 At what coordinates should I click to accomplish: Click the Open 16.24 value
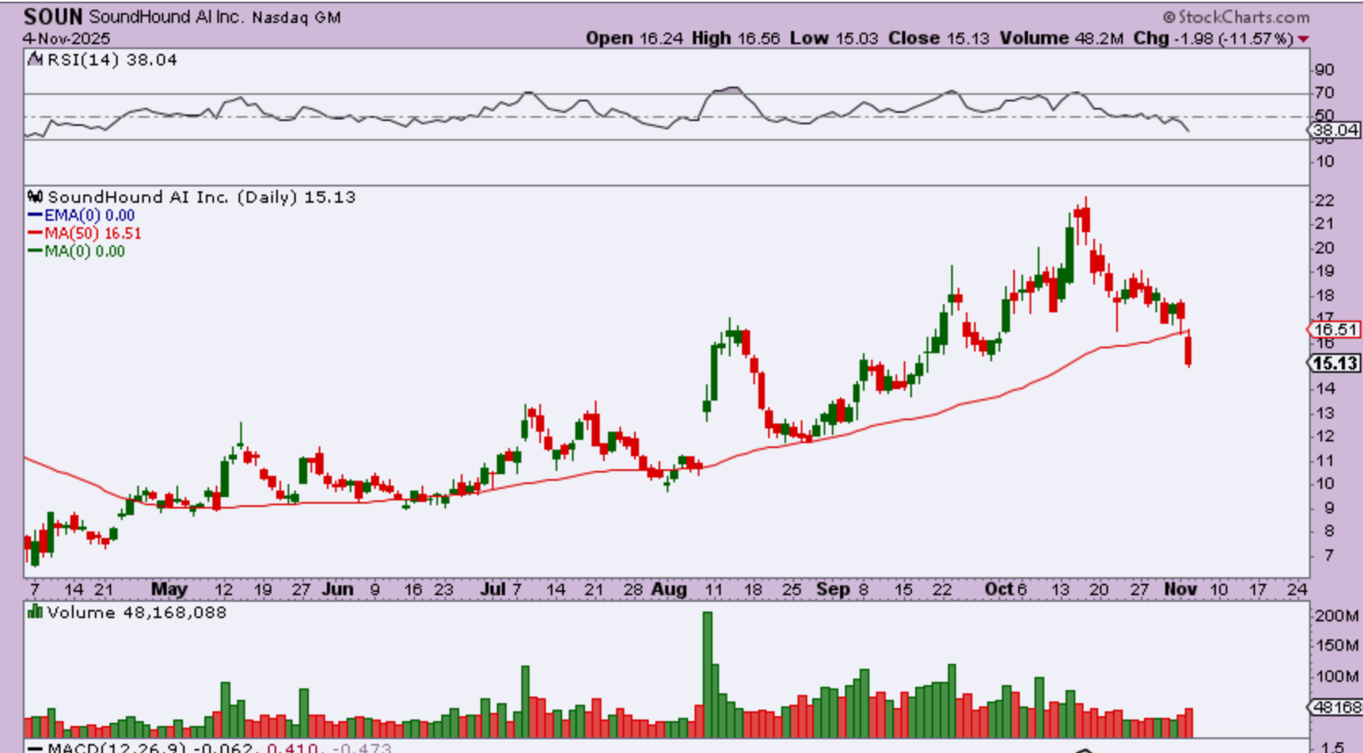pyautogui.click(x=634, y=38)
